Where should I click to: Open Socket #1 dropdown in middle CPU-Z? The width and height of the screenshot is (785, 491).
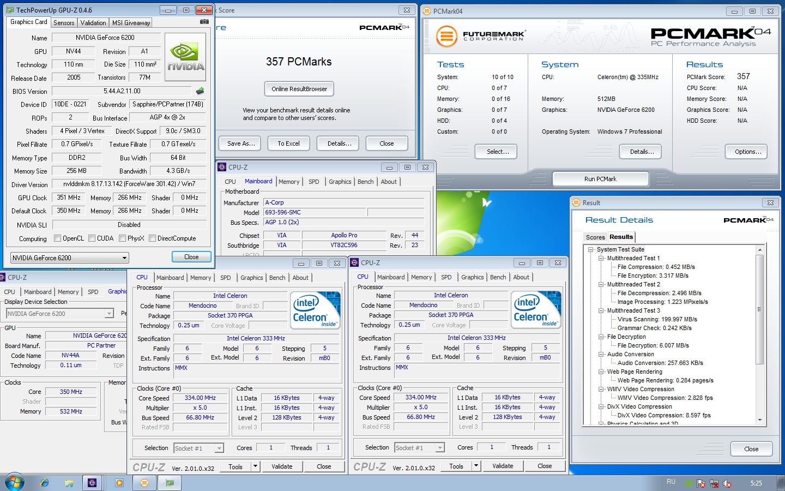pos(199,448)
